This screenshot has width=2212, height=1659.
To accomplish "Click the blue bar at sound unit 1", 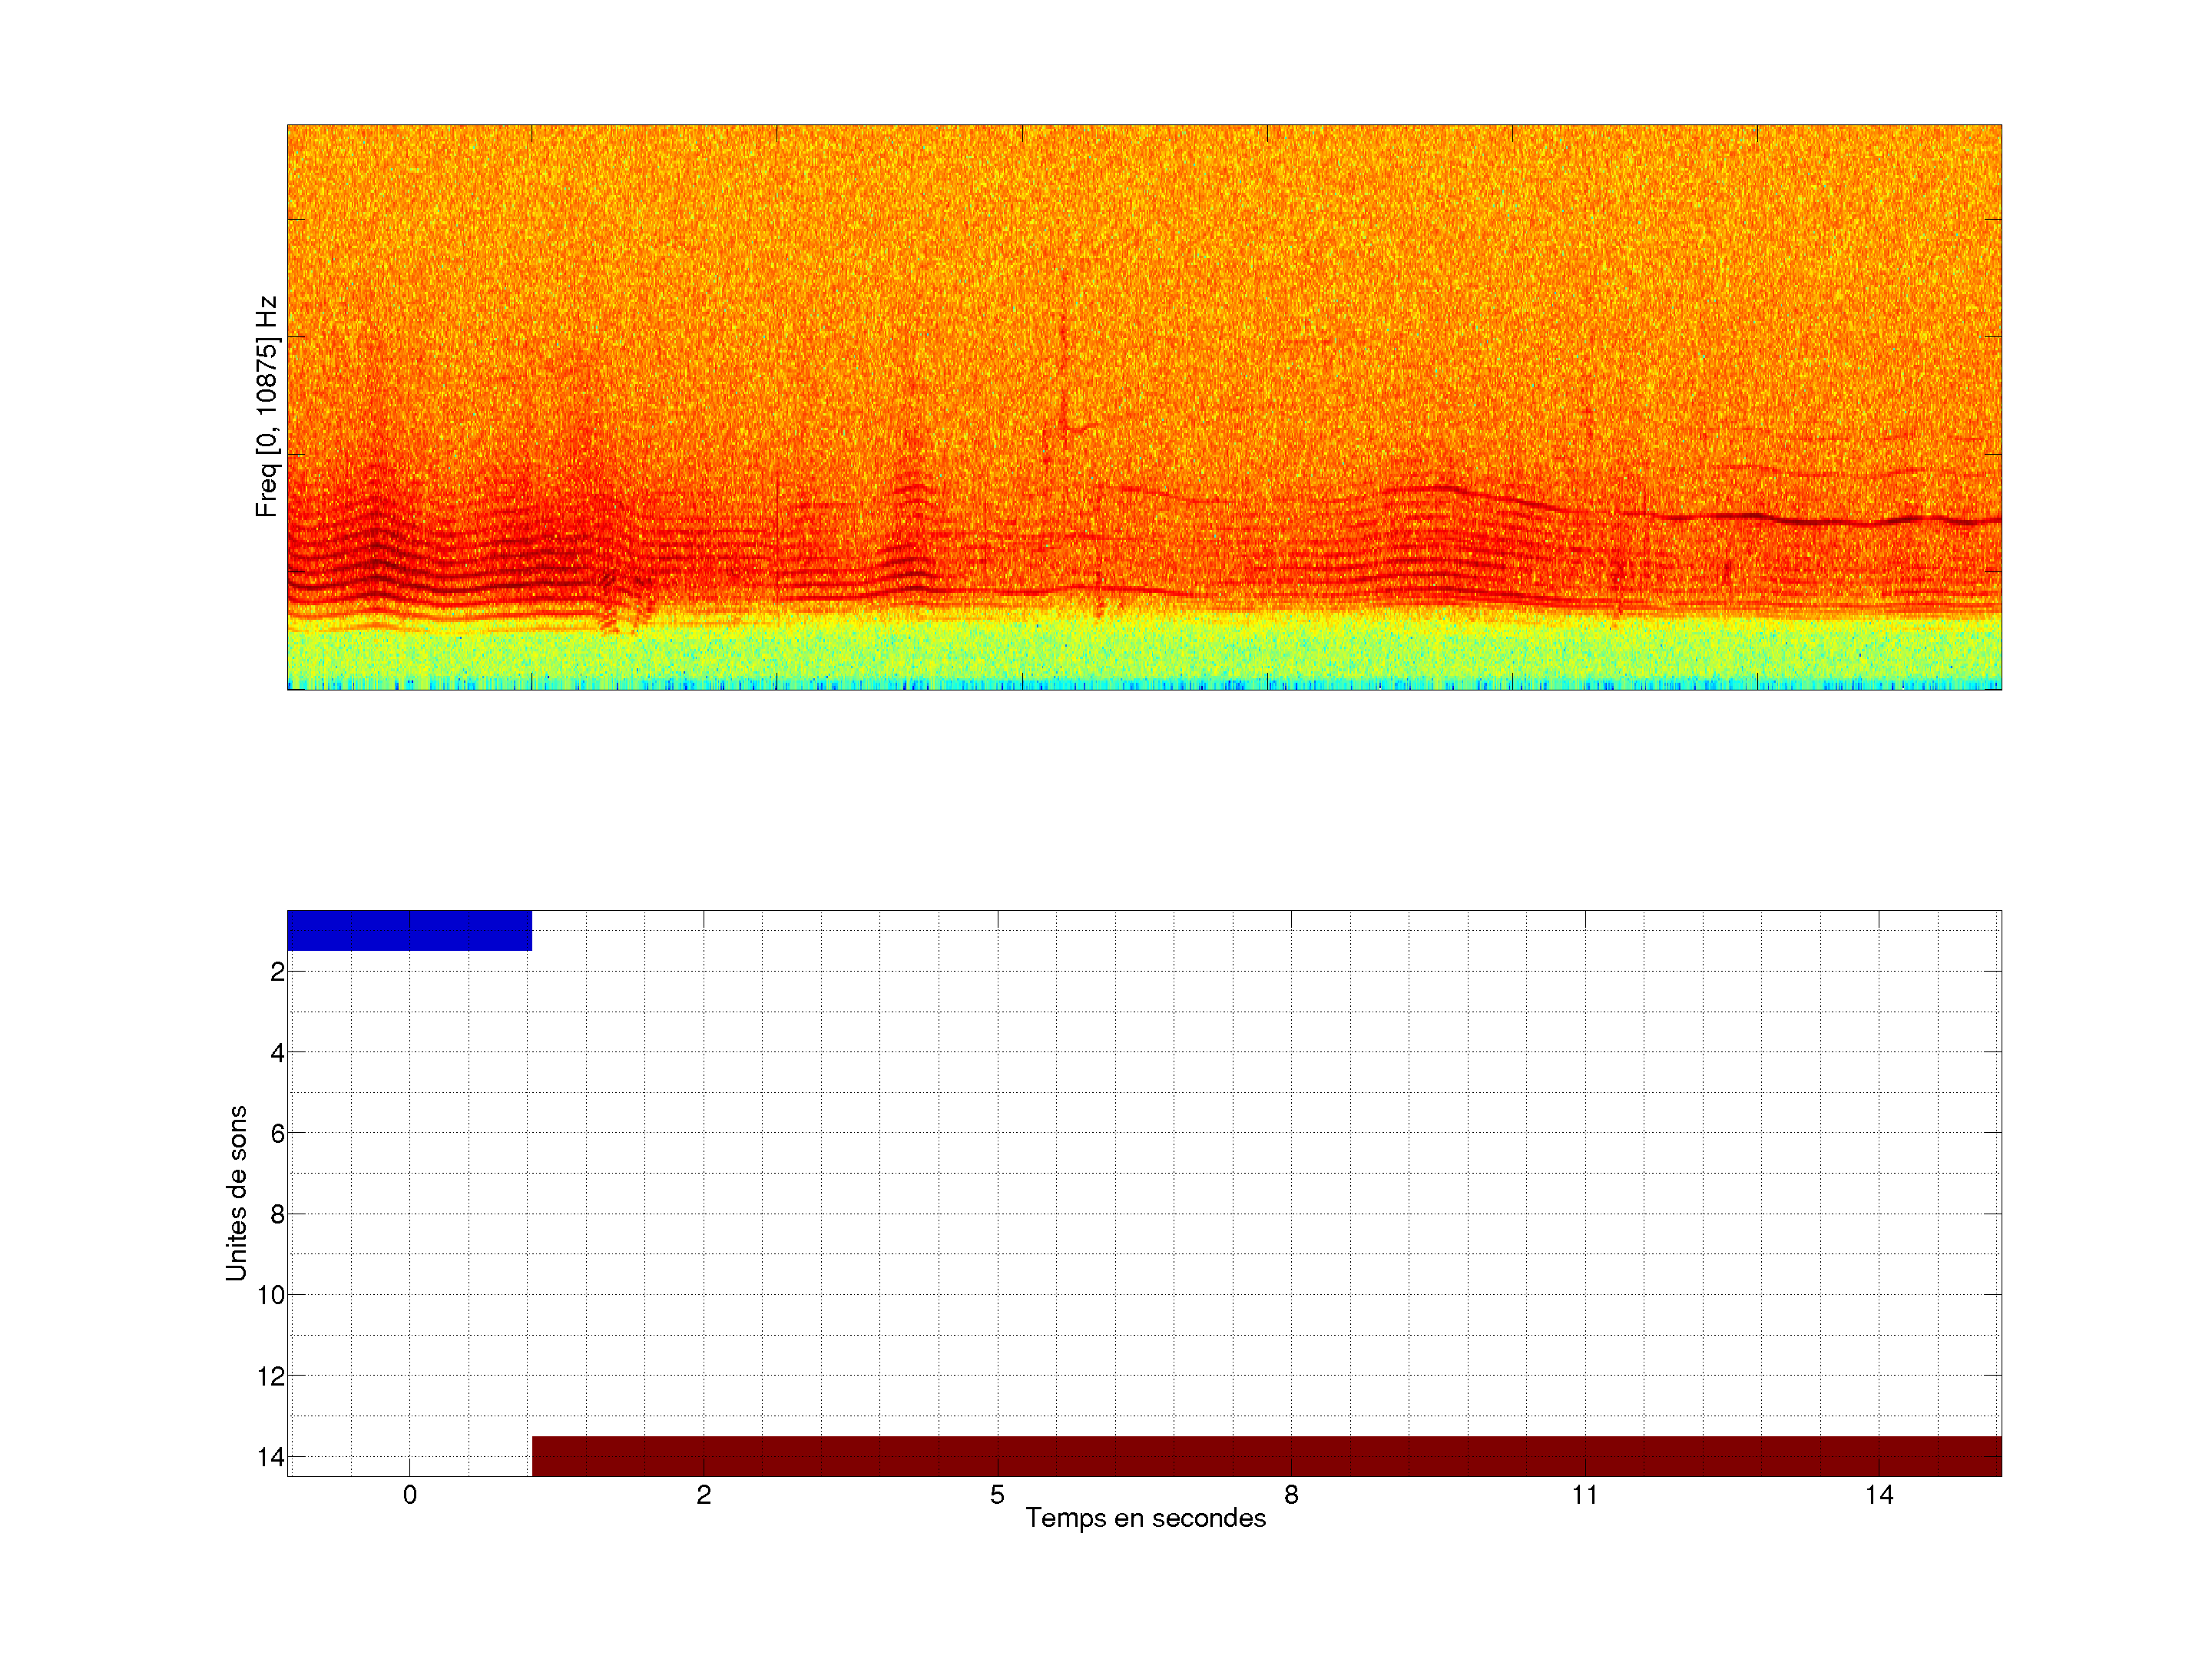I will click(x=409, y=930).
